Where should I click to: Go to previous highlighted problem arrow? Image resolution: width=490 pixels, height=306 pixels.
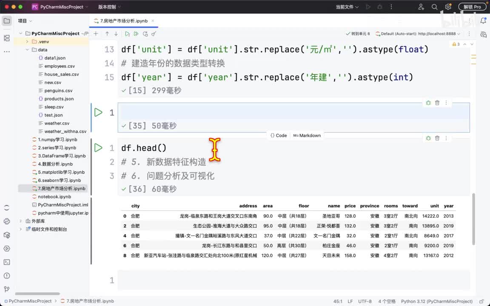[464, 44]
